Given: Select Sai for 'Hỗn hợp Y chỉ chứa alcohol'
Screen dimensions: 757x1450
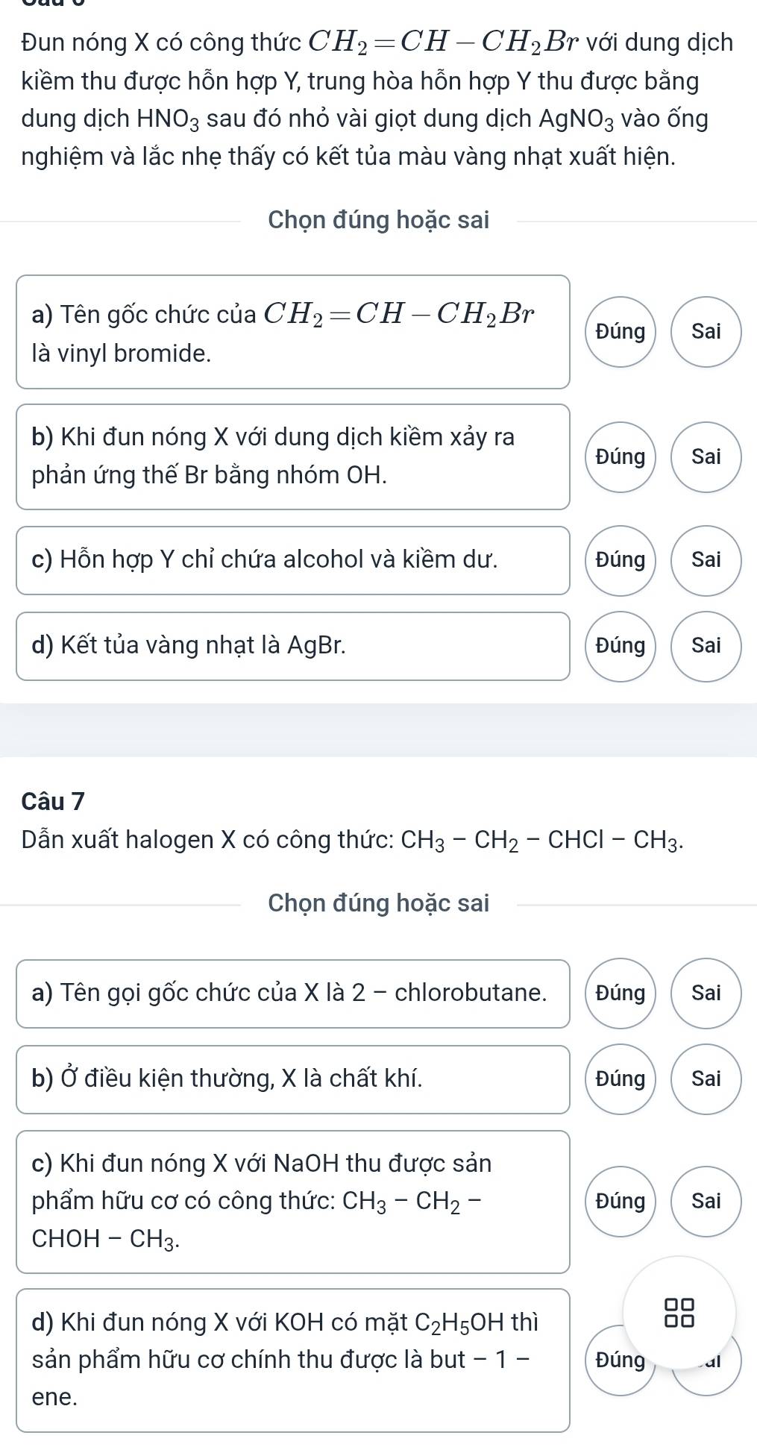Looking at the screenshot, I should pyautogui.click(x=706, y=560).
